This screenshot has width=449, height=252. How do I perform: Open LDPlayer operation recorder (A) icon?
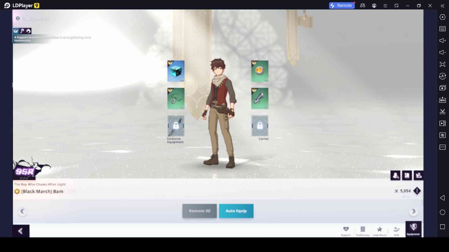pos(443,76)
